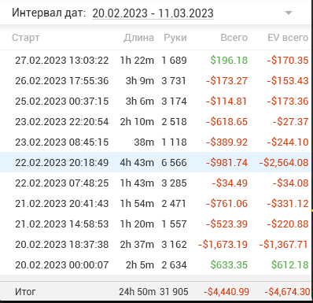Select the session with -$1,673.19 total
The image size is (313, 303).
coord(156,245)
